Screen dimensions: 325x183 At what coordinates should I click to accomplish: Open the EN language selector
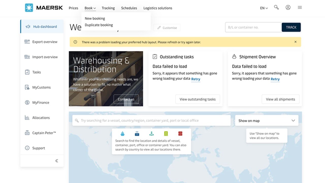264,8
